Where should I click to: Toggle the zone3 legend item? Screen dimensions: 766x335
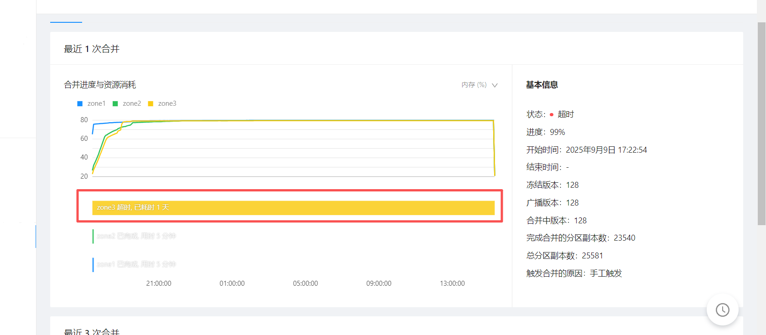[x=162, y=103]
